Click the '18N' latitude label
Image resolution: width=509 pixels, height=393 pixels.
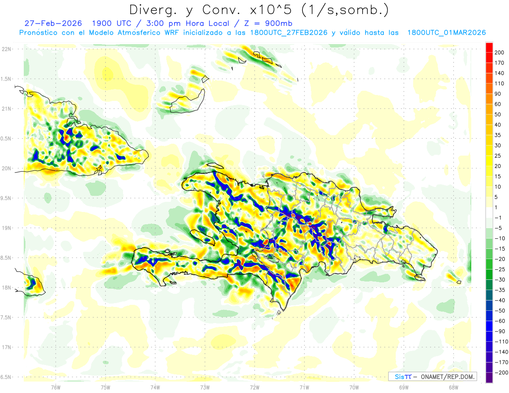pyautogui.click(x=6, y=287)
